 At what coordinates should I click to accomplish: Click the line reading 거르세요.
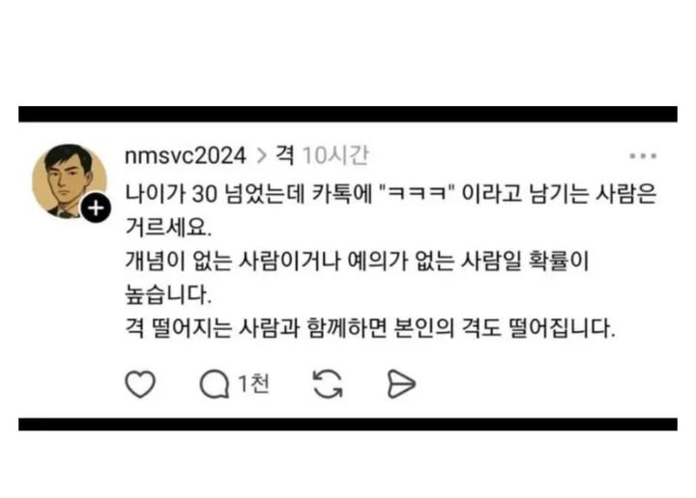168,227
